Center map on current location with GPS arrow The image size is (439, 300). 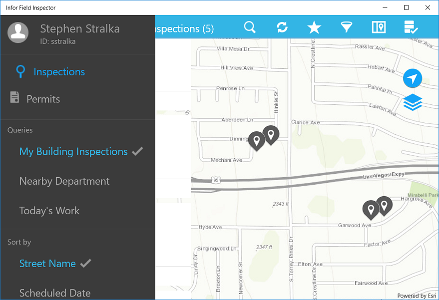(413, 78)
